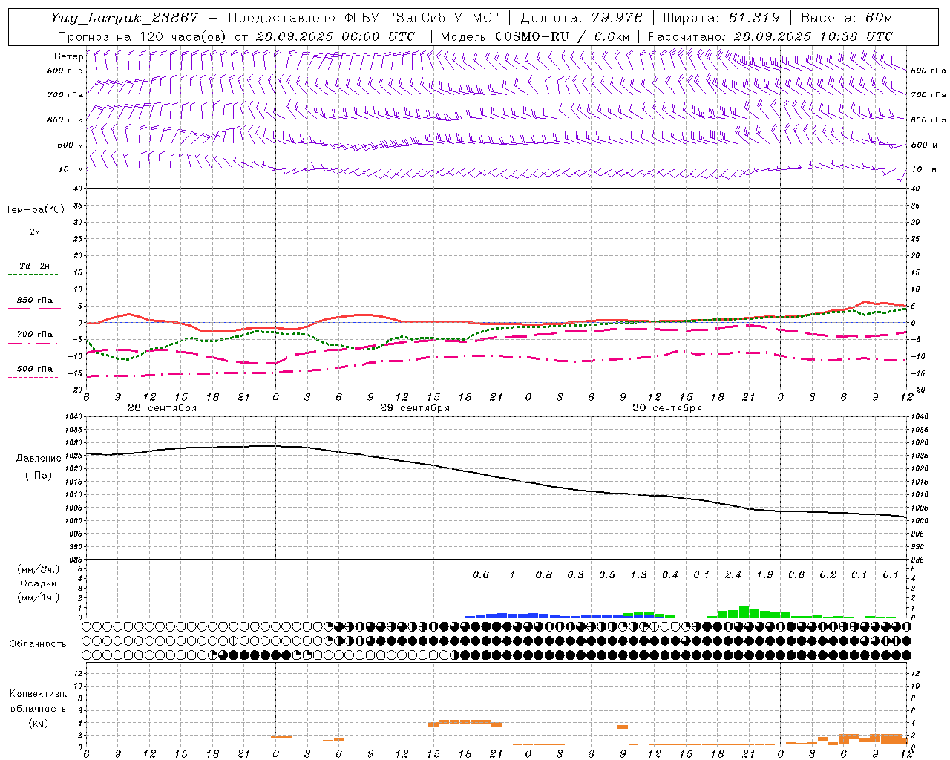Select calculation time 28.09.2025 10:38 UTC
Screen dimensions: 950x760
813,36
